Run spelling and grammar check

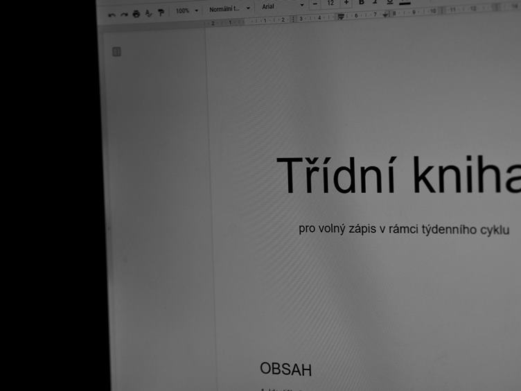(x=148, y=13)
